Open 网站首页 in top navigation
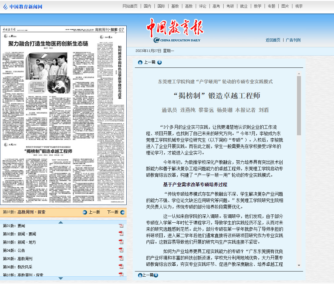 click(x=130, y=6)
